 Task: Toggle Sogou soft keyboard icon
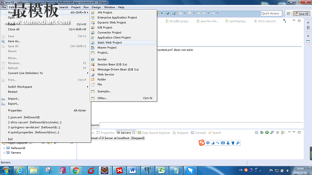[223, 143]
